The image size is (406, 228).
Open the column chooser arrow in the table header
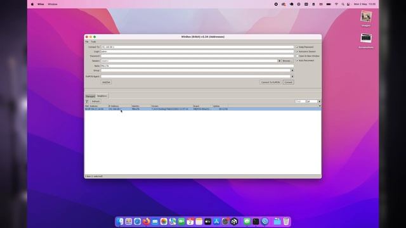point(320,106)
